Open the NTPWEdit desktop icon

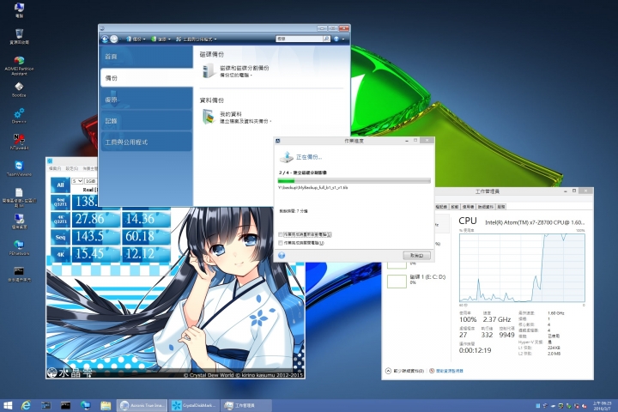pyautogui.click(x=19, y=142)
